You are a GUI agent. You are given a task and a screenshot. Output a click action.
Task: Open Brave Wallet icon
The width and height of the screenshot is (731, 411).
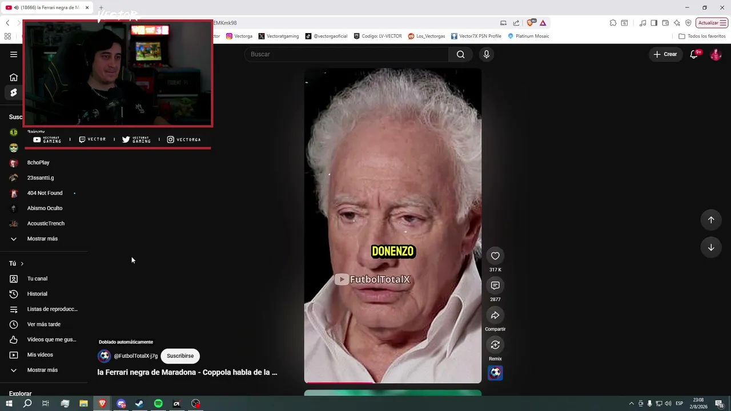pyautogui.click(x=665, y=23)
